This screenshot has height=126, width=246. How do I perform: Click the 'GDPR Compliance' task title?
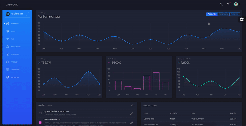(x=52, y=119)
